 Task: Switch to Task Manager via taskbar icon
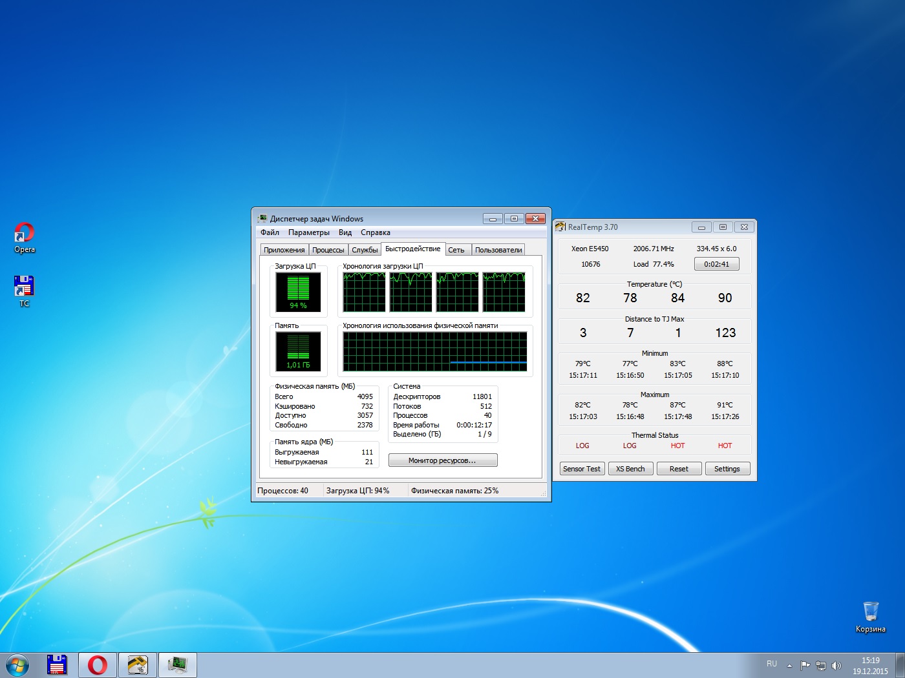[178, 665]
